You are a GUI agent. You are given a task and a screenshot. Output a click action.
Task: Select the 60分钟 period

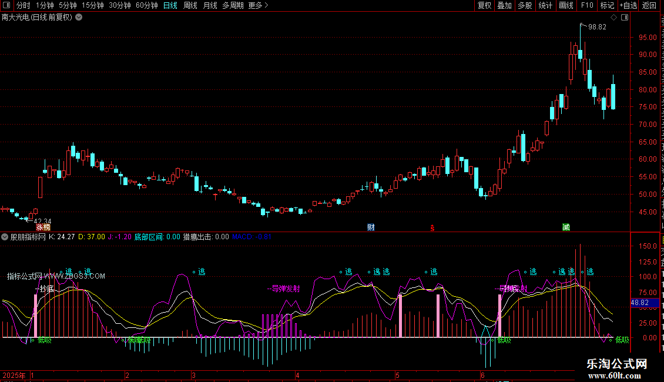(147, 5)
